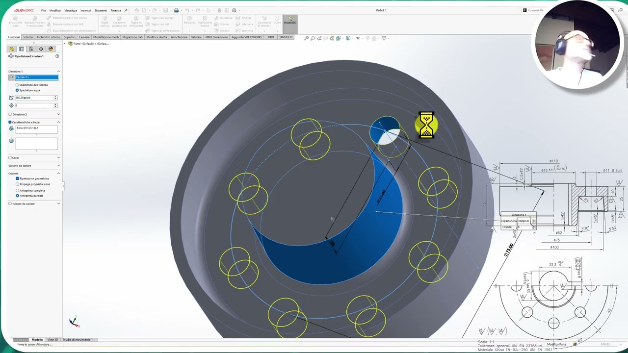Screen dimensions: 628x353
Task: Open the Modifica menu
Action: tap(55, 10)
